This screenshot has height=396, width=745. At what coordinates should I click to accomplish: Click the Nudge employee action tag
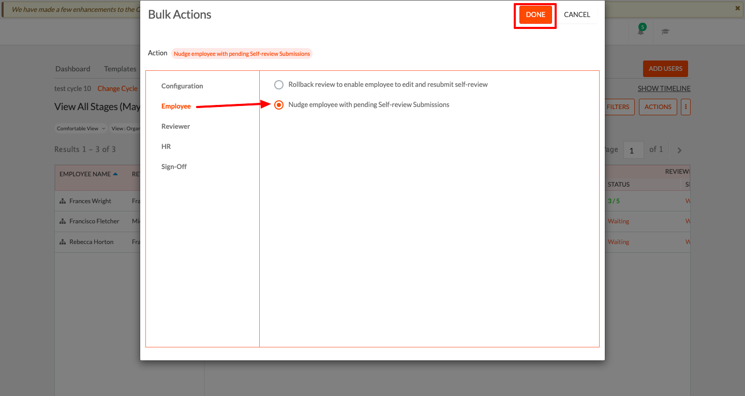click(x=242, y=54)
